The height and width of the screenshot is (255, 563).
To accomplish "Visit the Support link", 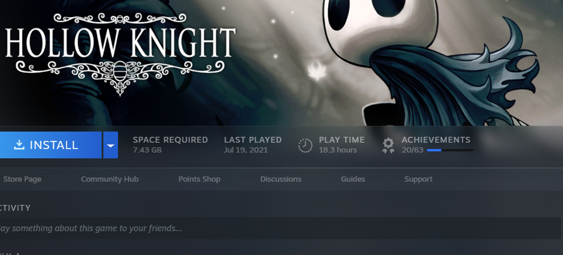I will point(418,179).
